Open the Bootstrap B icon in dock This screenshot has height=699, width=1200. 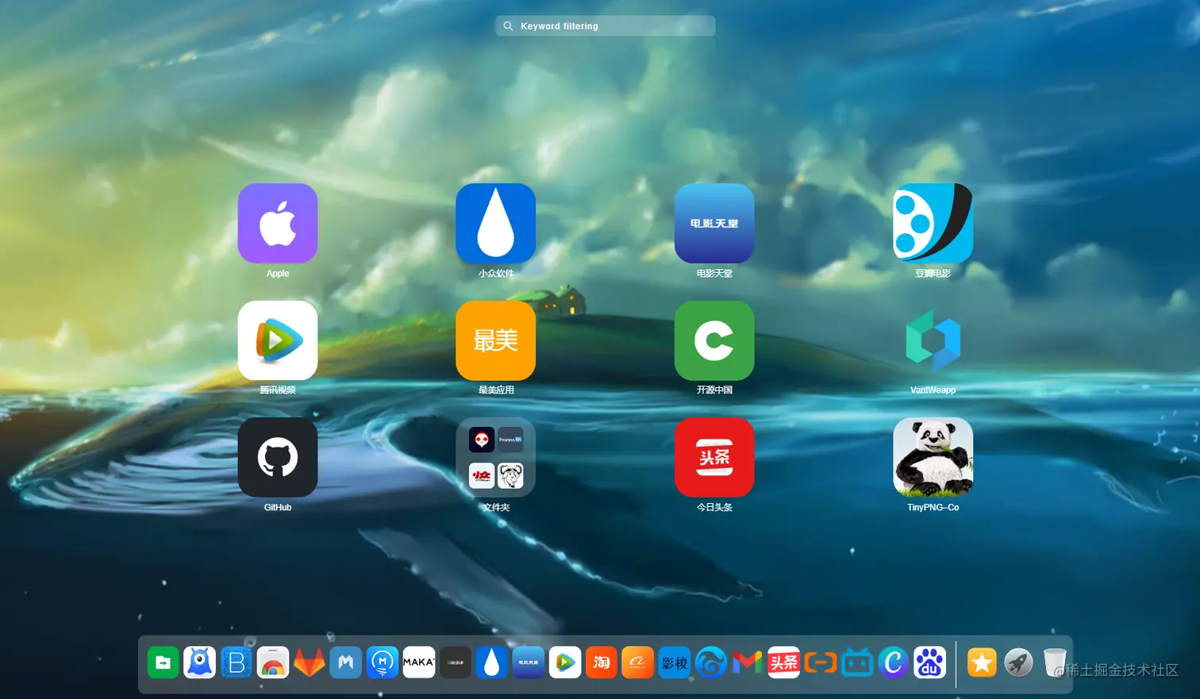click(x=237, y=663)
